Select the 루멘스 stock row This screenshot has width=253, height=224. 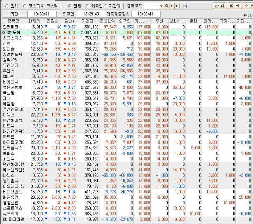pyautogui.click(x=126, y=71)
